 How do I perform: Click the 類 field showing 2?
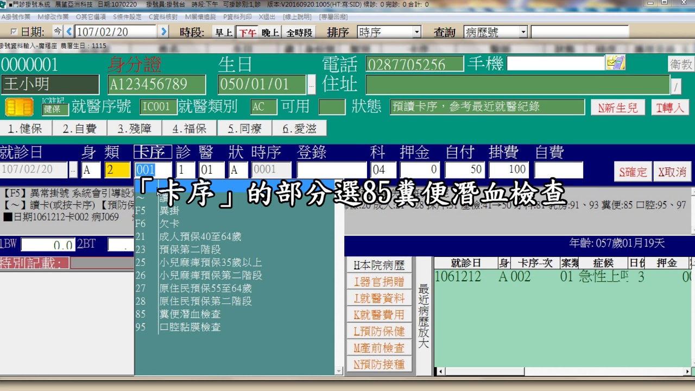[x=118, y=170]
